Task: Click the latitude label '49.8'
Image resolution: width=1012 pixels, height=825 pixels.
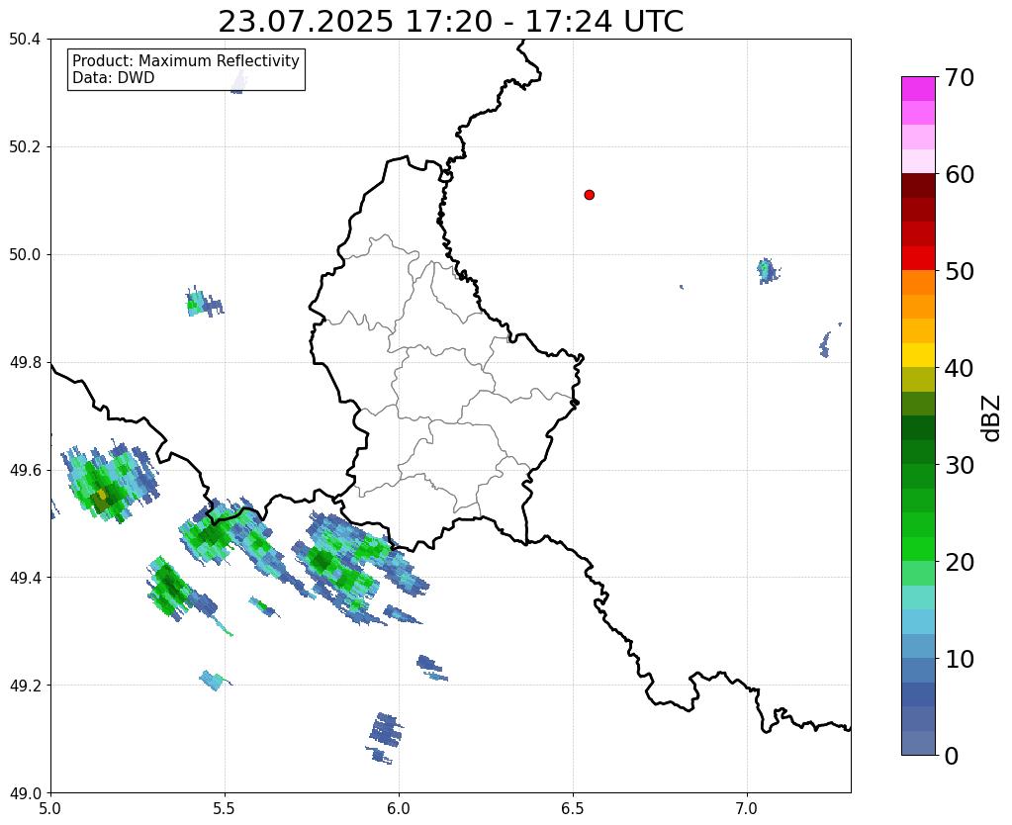Action: click(x=25, y=362)
